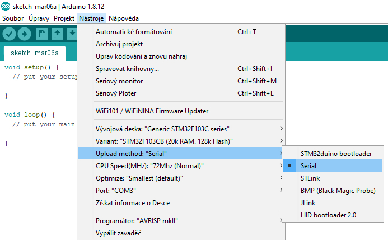Click the '// put your setup' comment line
388x246 pixels.
[45, 77]
